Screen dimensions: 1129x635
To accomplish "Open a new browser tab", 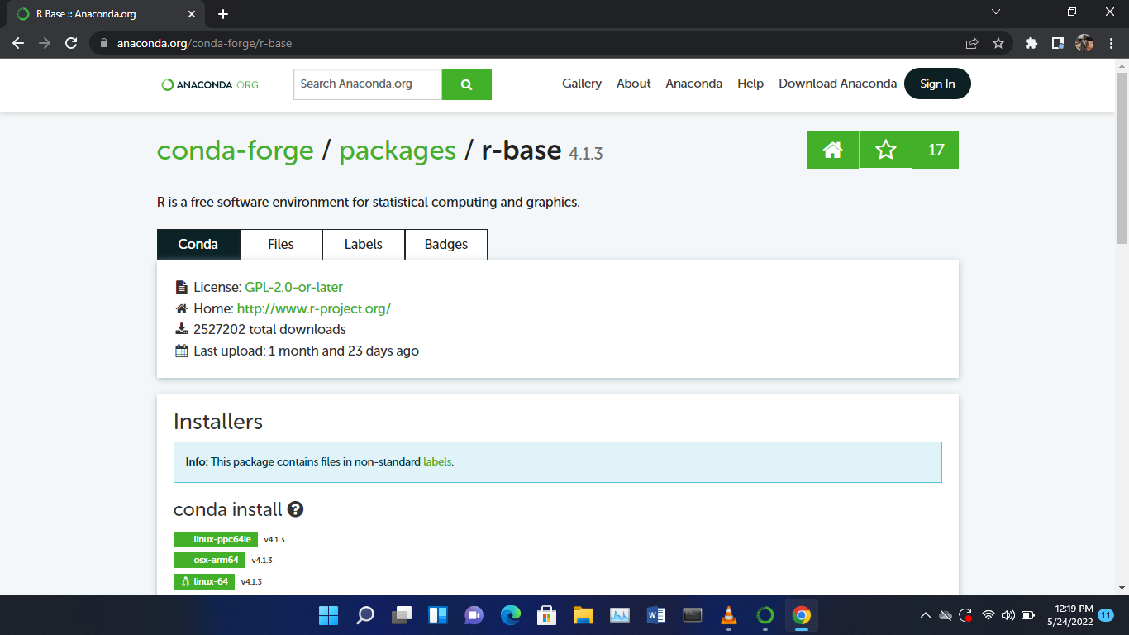I will pyautogui.click(x=223, y=14).
